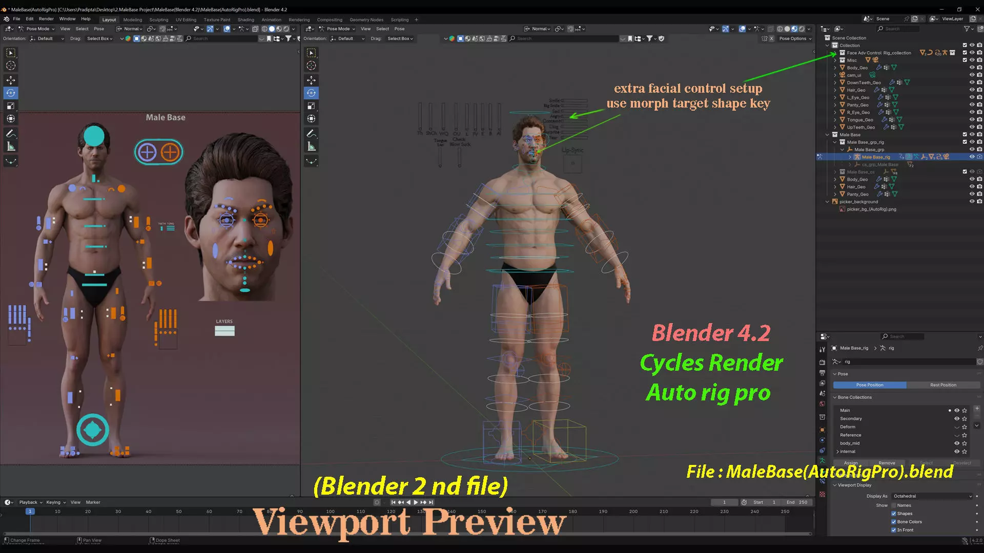Screen dimensions: 984x553
Task: Switch to the Animation workspace tab
Action: [271, 20]
